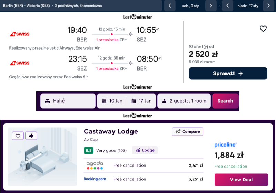Click departure time 19:40

pos(77,30)
